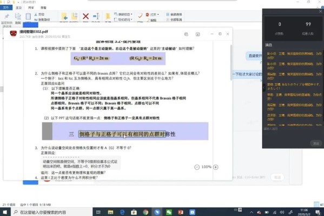The width and height of the screenshot is (324, 216).
Task: Click the Windows taskbar search box
Action: [52, 212]
